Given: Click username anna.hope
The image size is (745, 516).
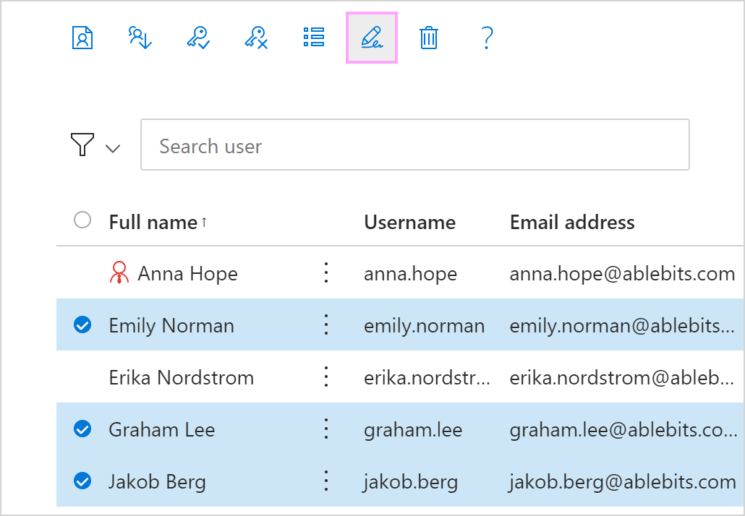Looking at the screenshot, I should (411, 274).
